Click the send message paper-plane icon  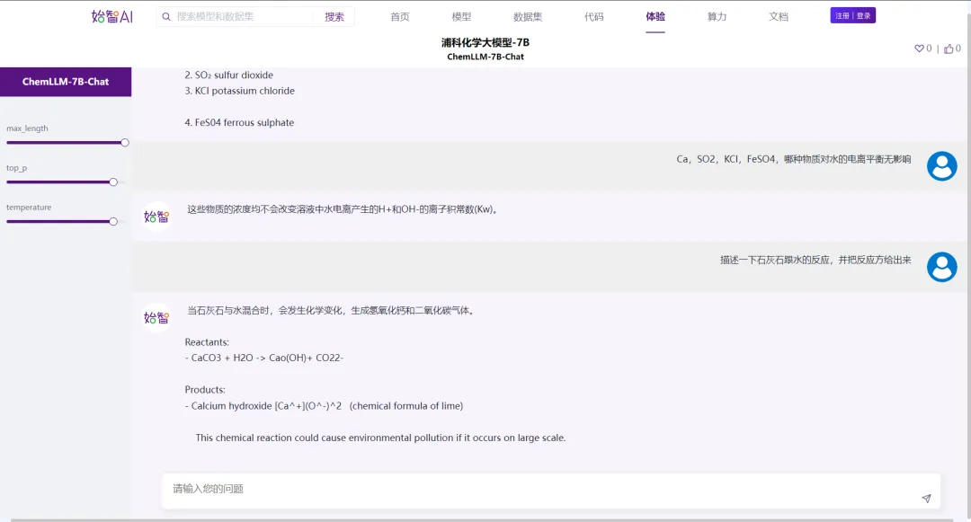coord(926,498)
